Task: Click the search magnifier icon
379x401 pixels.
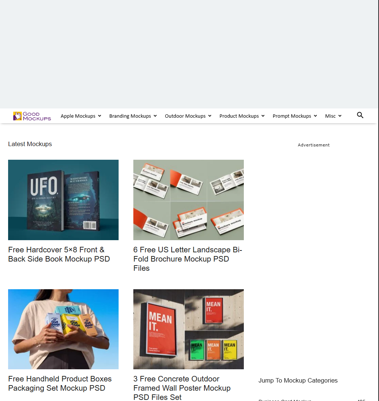Action: pyautogui.click(x=360, y=115)
